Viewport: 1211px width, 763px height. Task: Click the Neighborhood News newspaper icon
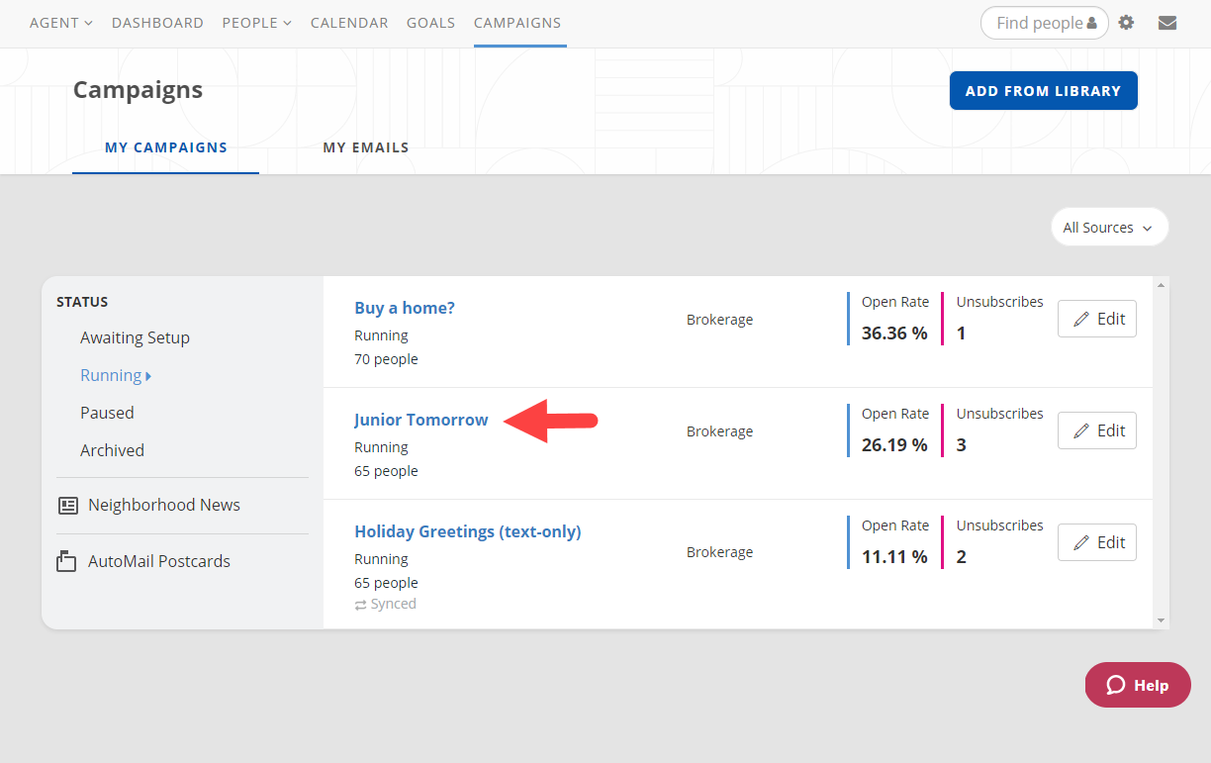point(67,506)
